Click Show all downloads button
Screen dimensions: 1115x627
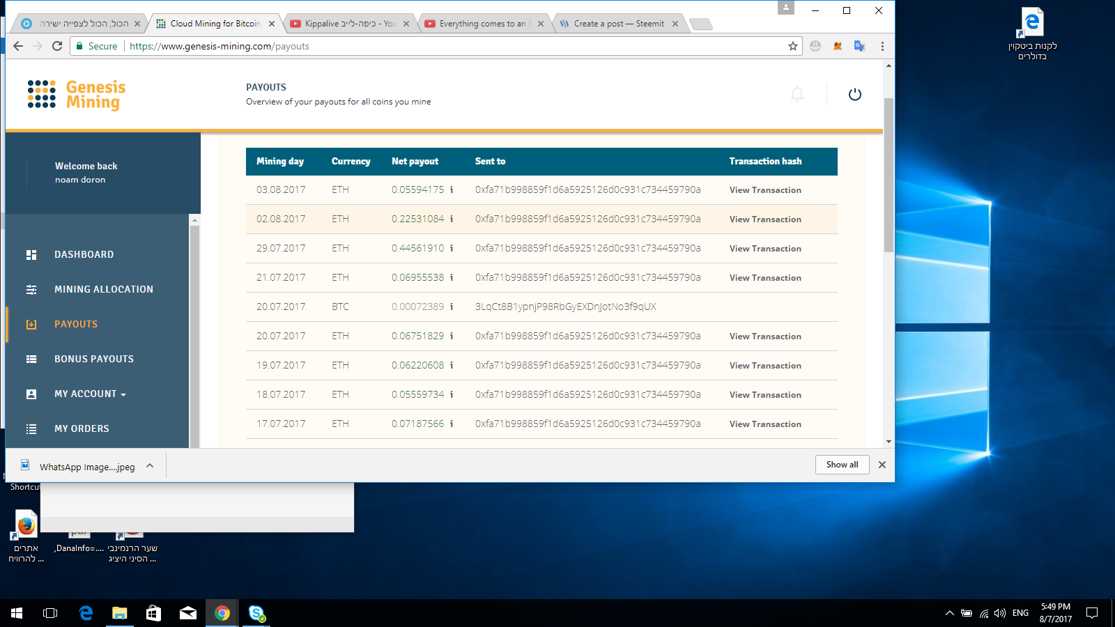(843, 465)
